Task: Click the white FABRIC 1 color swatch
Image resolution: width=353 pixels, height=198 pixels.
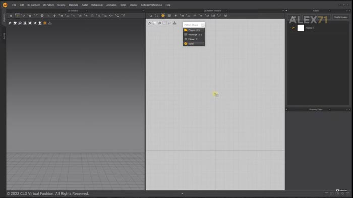Action: 301,28
